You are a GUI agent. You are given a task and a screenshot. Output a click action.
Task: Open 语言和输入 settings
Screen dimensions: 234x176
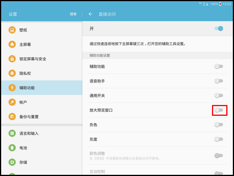click(42, 133)
